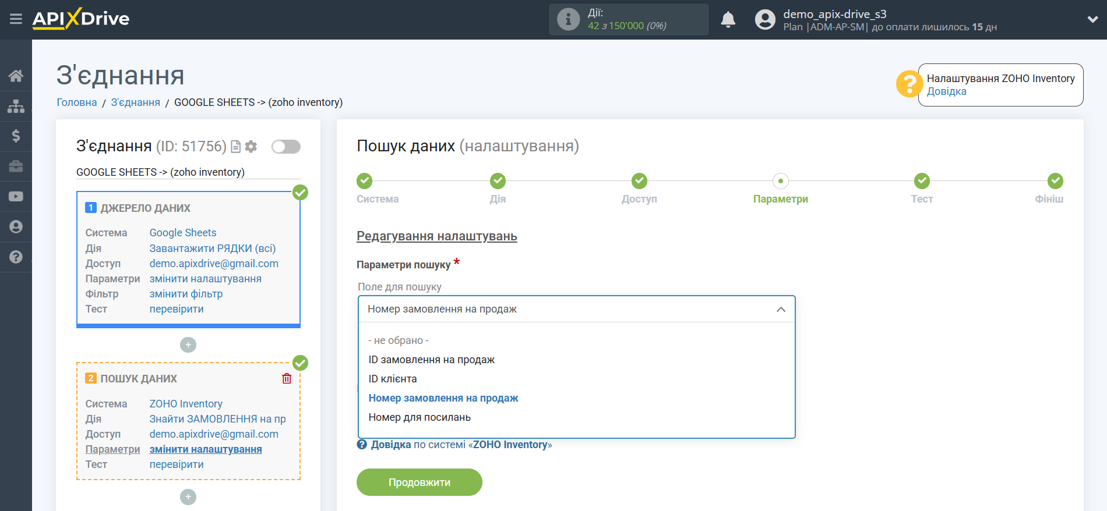This screenshot has width=1107, height=511.
Task: Click the connection document copy icon
Action: (236, 147)
